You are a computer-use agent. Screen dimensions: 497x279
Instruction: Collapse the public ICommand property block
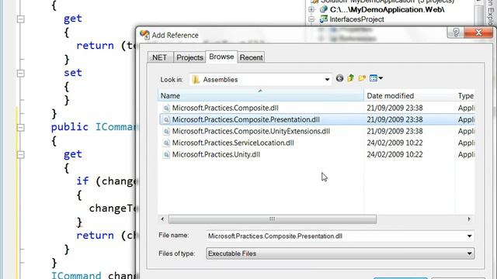21,128
